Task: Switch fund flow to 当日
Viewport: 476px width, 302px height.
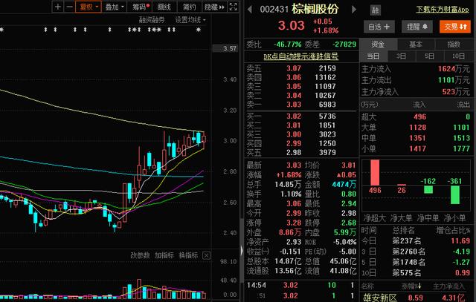Action: [373, 56]
